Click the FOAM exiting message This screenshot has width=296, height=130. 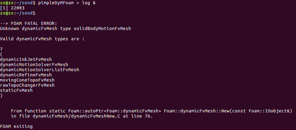(16, 126)
